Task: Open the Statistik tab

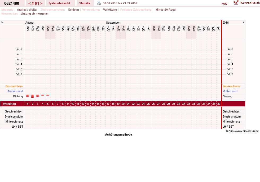Action: coord(85,3)
